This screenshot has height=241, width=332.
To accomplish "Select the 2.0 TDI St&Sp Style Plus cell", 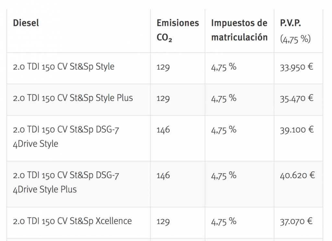I will (x=73, y=98).
